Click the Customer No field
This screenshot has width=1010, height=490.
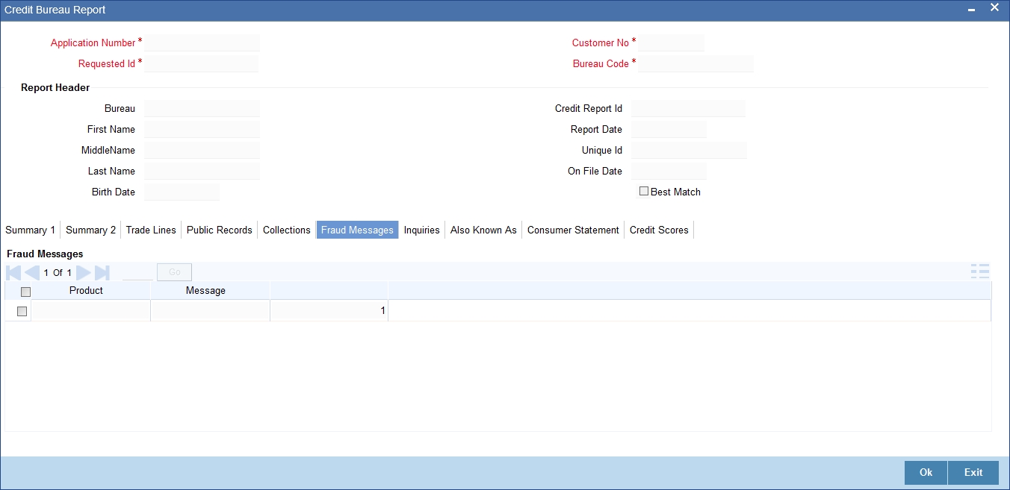672,43
